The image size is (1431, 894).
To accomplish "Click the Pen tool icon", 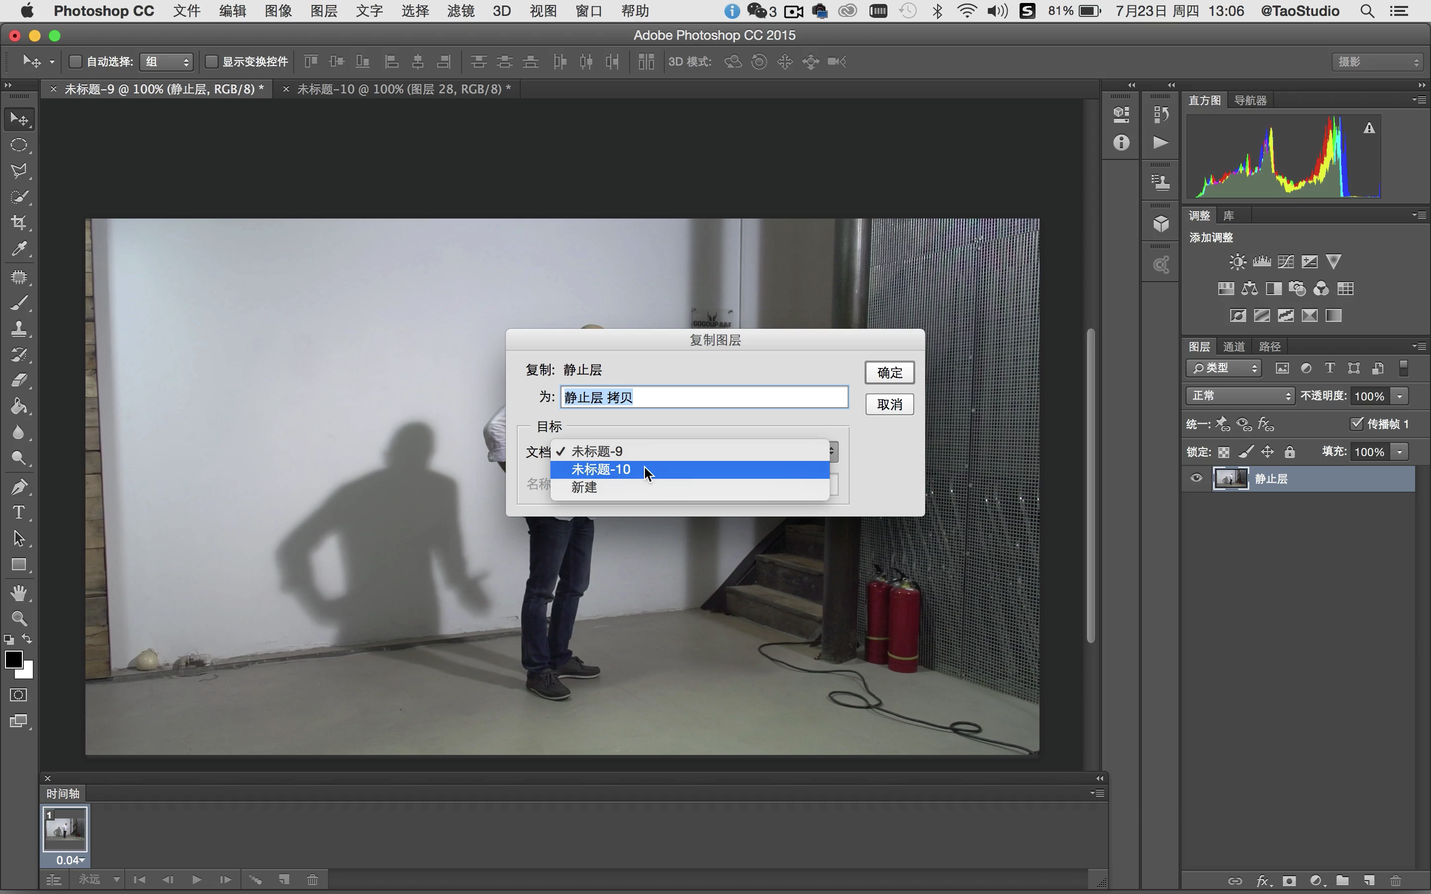I will coord(19,487).
